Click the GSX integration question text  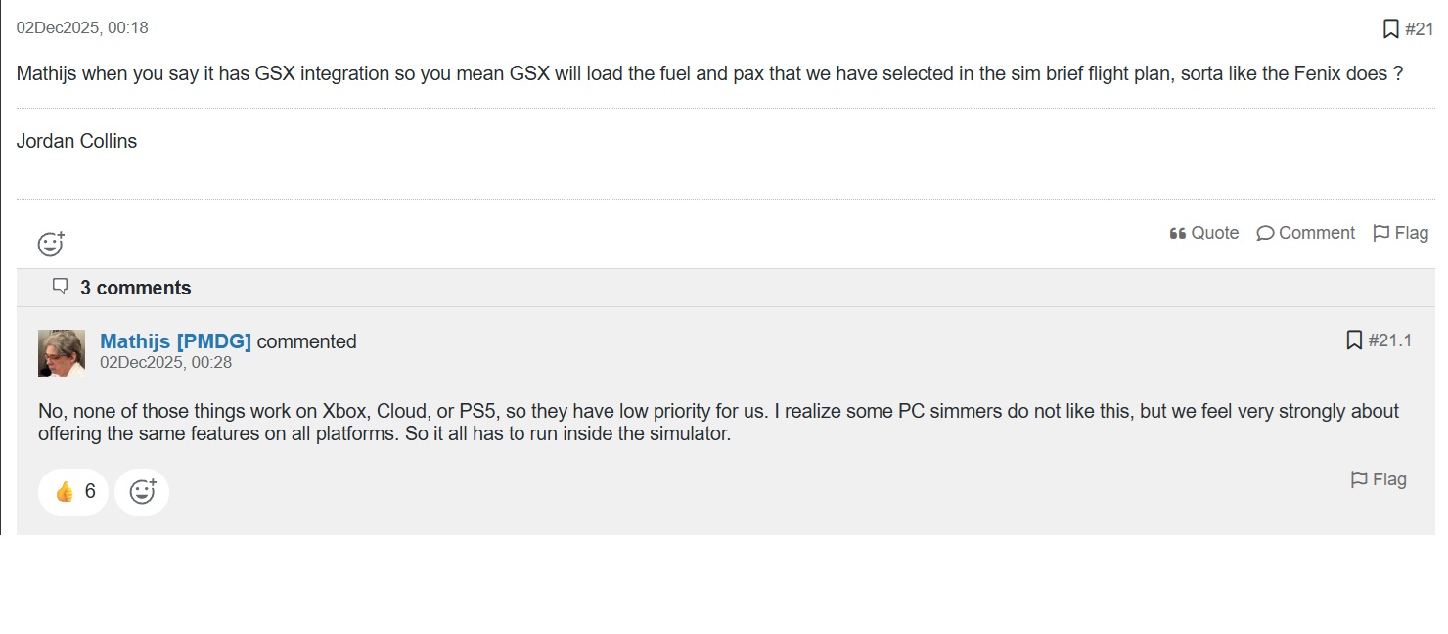pyautogui.click(x=710, y=73)
